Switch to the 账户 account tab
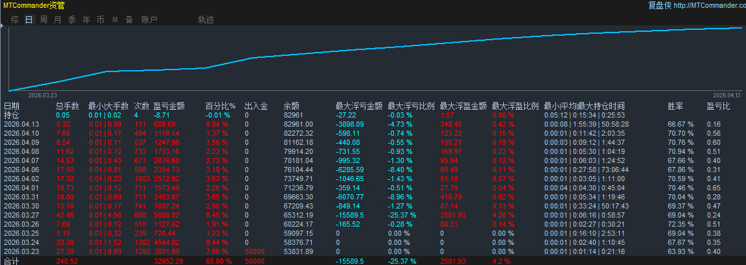Viewport: 746px width, 265px height. coord(149,19)
